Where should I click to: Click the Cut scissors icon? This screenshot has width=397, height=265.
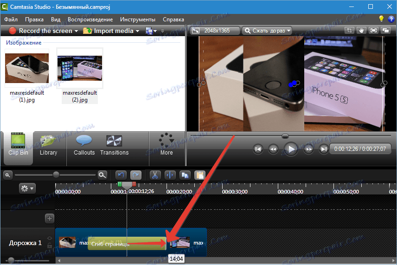155,175
